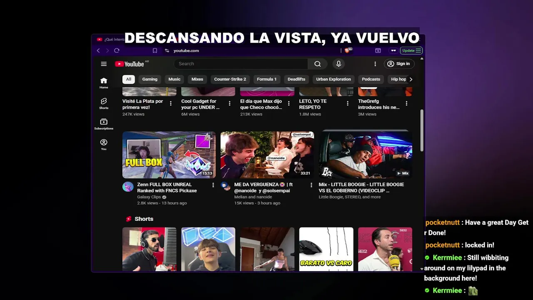Click Cool Gadget for your pc title
Screen dimensions: 533x300
pyautogui.click(x=200, y=104)
